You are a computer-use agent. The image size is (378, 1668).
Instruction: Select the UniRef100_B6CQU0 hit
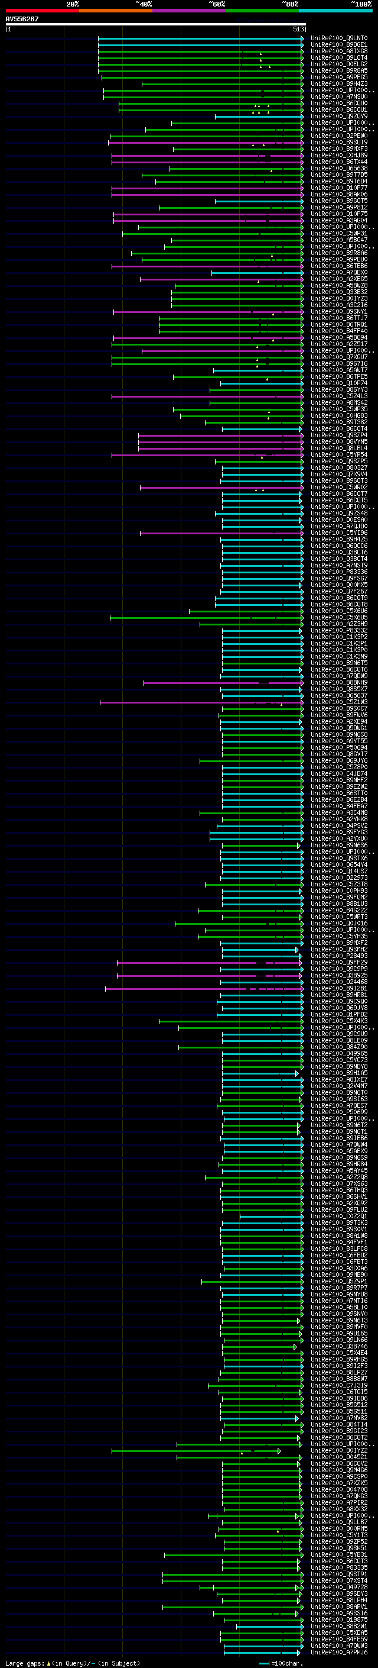(x=339, y=103)
